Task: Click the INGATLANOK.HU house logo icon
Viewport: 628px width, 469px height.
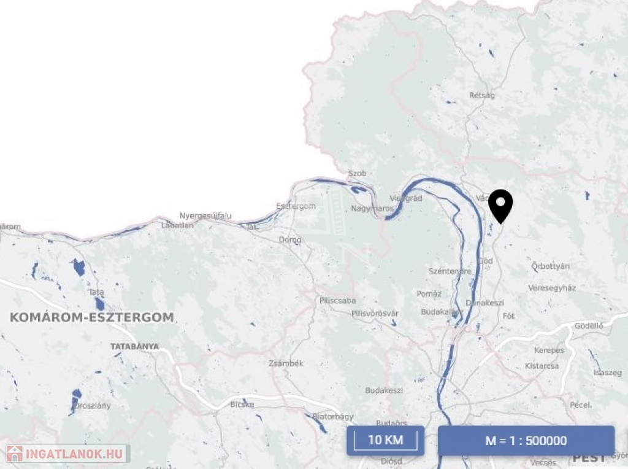Action: click(x=14, y=454)
